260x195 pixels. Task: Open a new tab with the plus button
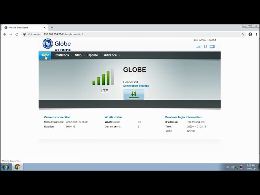click(x=52, y=28)
